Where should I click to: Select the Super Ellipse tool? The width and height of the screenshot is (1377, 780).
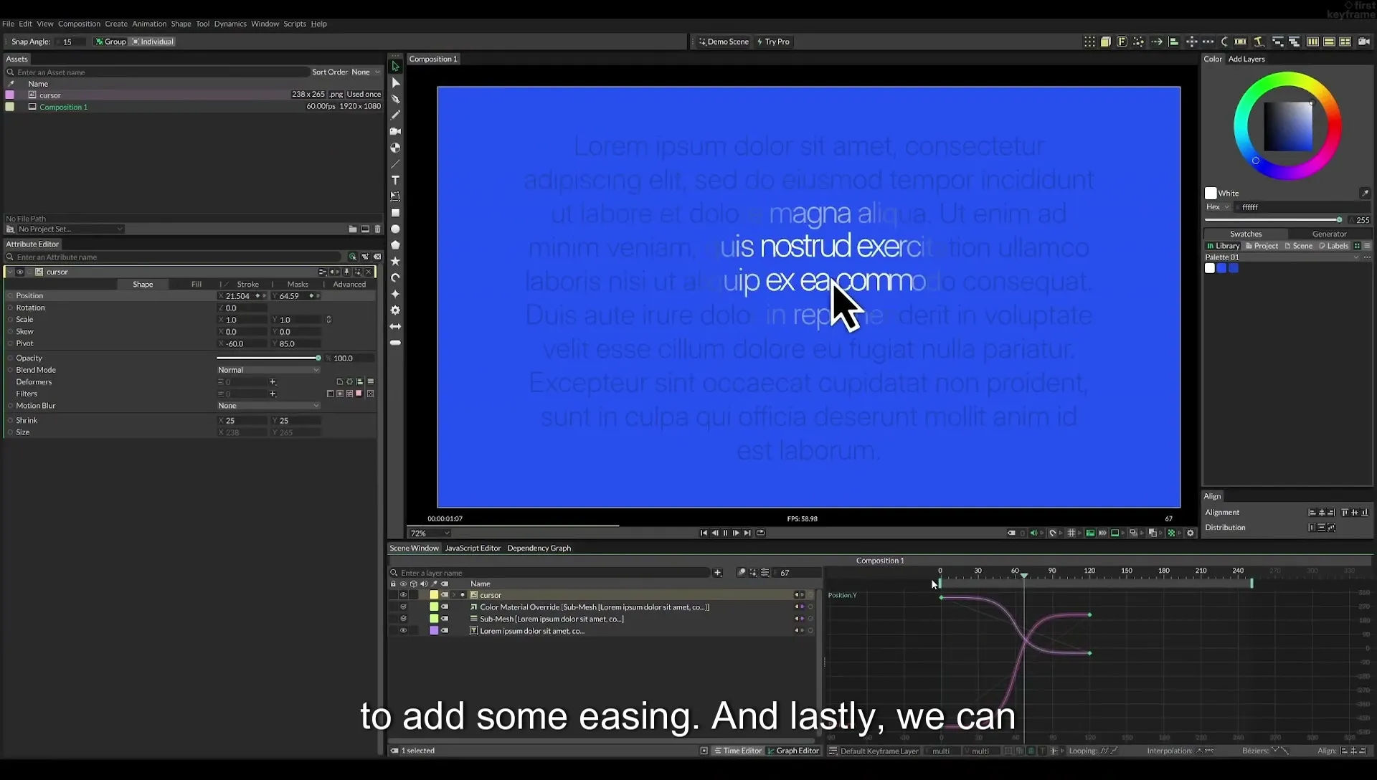(x=395, y=294)
